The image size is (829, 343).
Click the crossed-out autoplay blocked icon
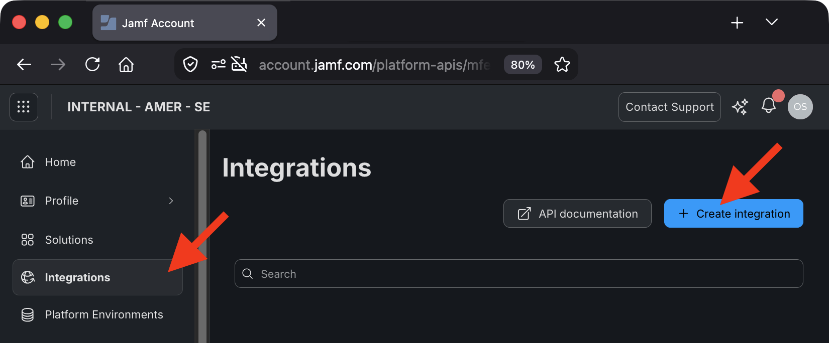pyautogui.click(x=239, y=64)
